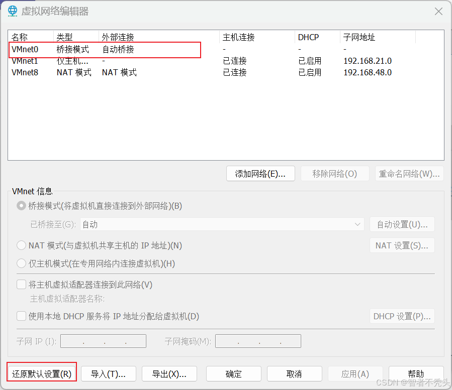Click 添加网络(E)... button
452x390 pixels.
tap(260, 174)
